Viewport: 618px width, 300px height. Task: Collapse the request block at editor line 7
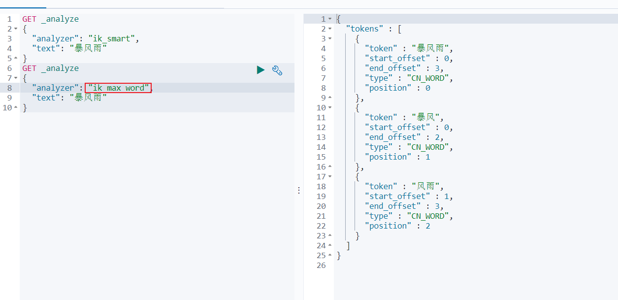coord(16,78)
